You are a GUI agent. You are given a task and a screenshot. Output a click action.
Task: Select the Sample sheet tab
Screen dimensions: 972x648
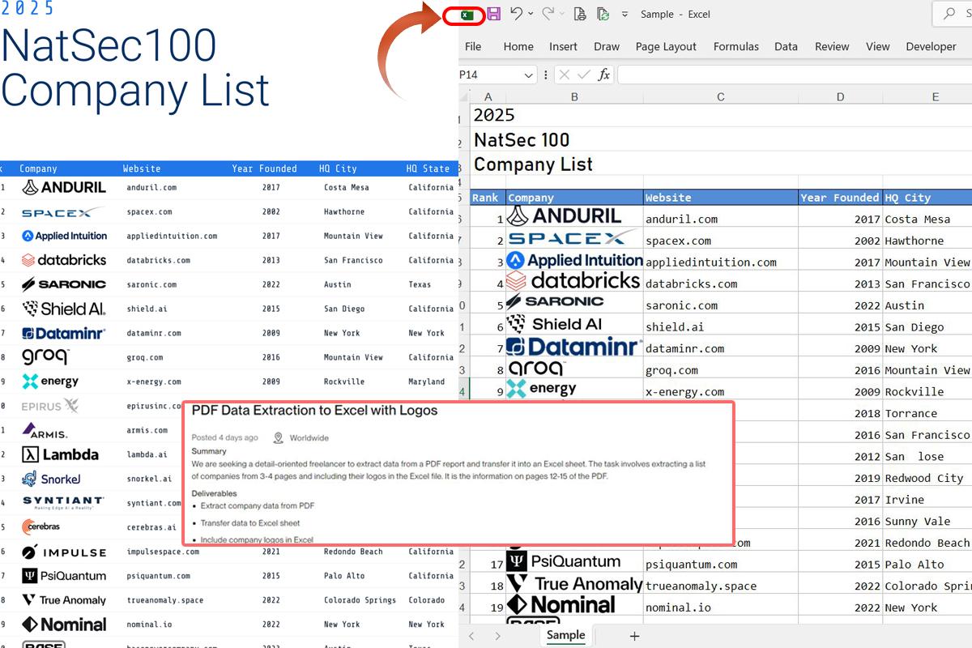pyautogui.click(x=565, y=635)
